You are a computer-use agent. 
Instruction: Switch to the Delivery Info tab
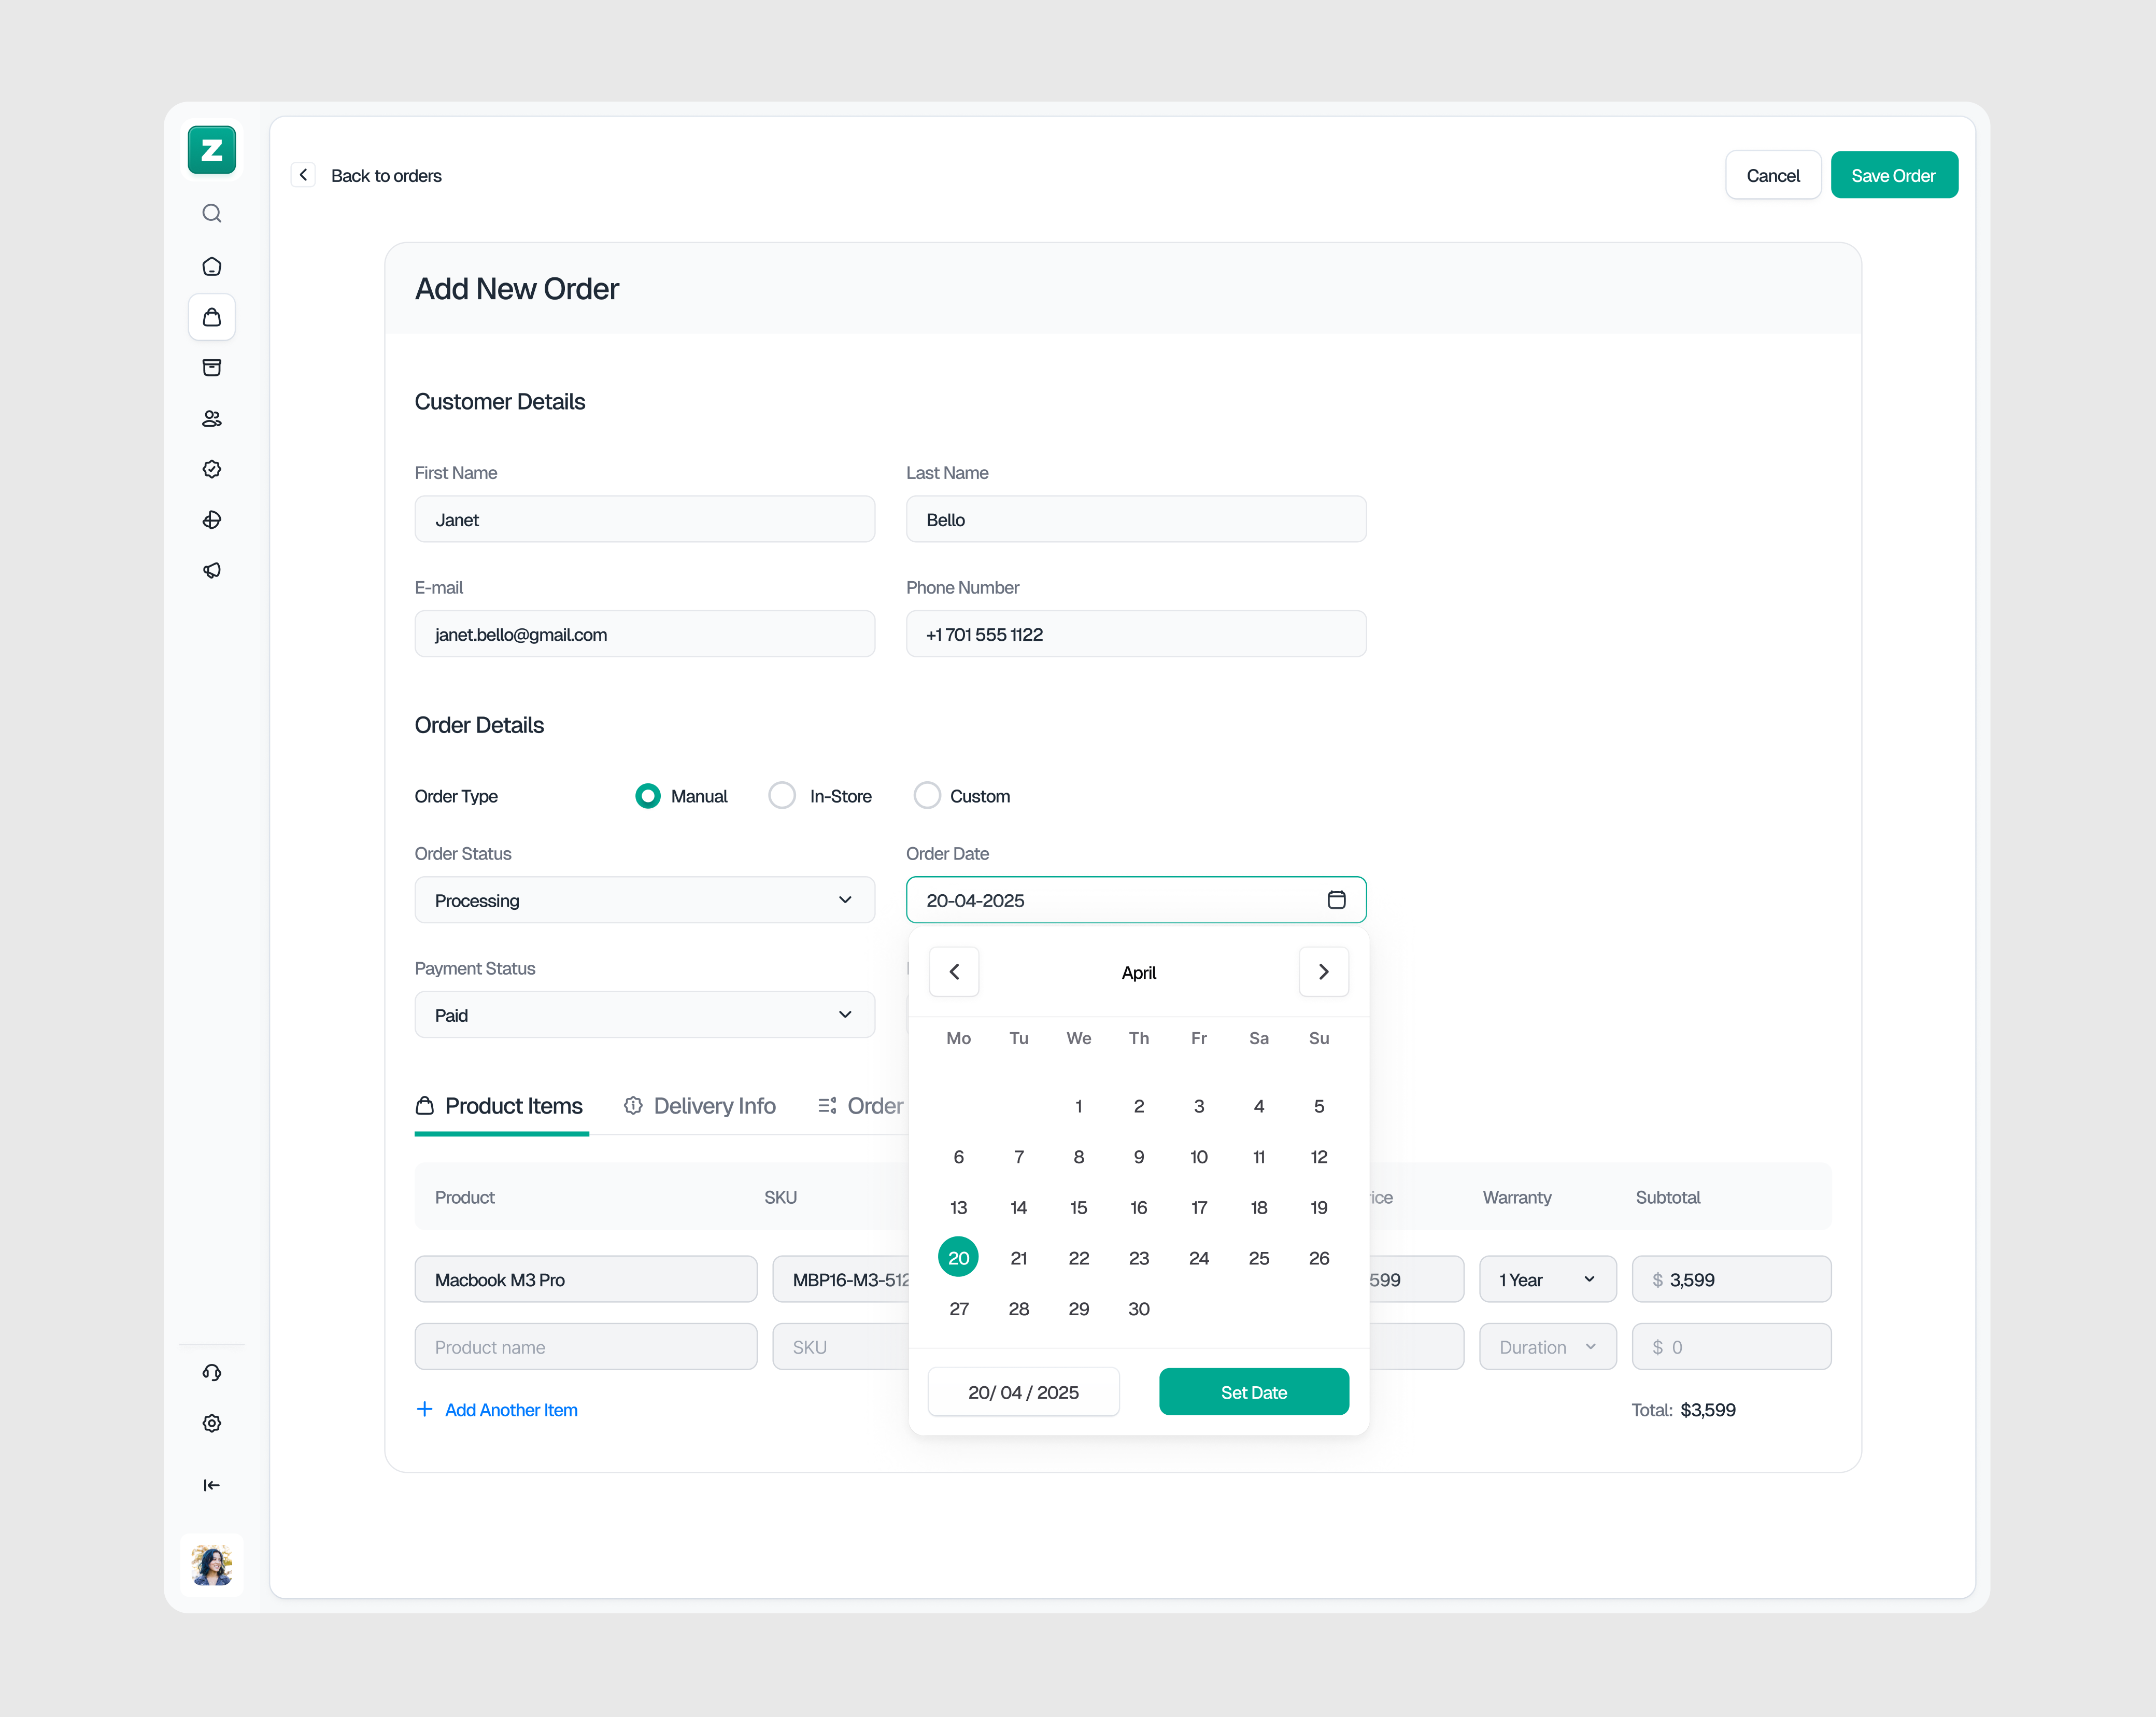(714, 1106)
